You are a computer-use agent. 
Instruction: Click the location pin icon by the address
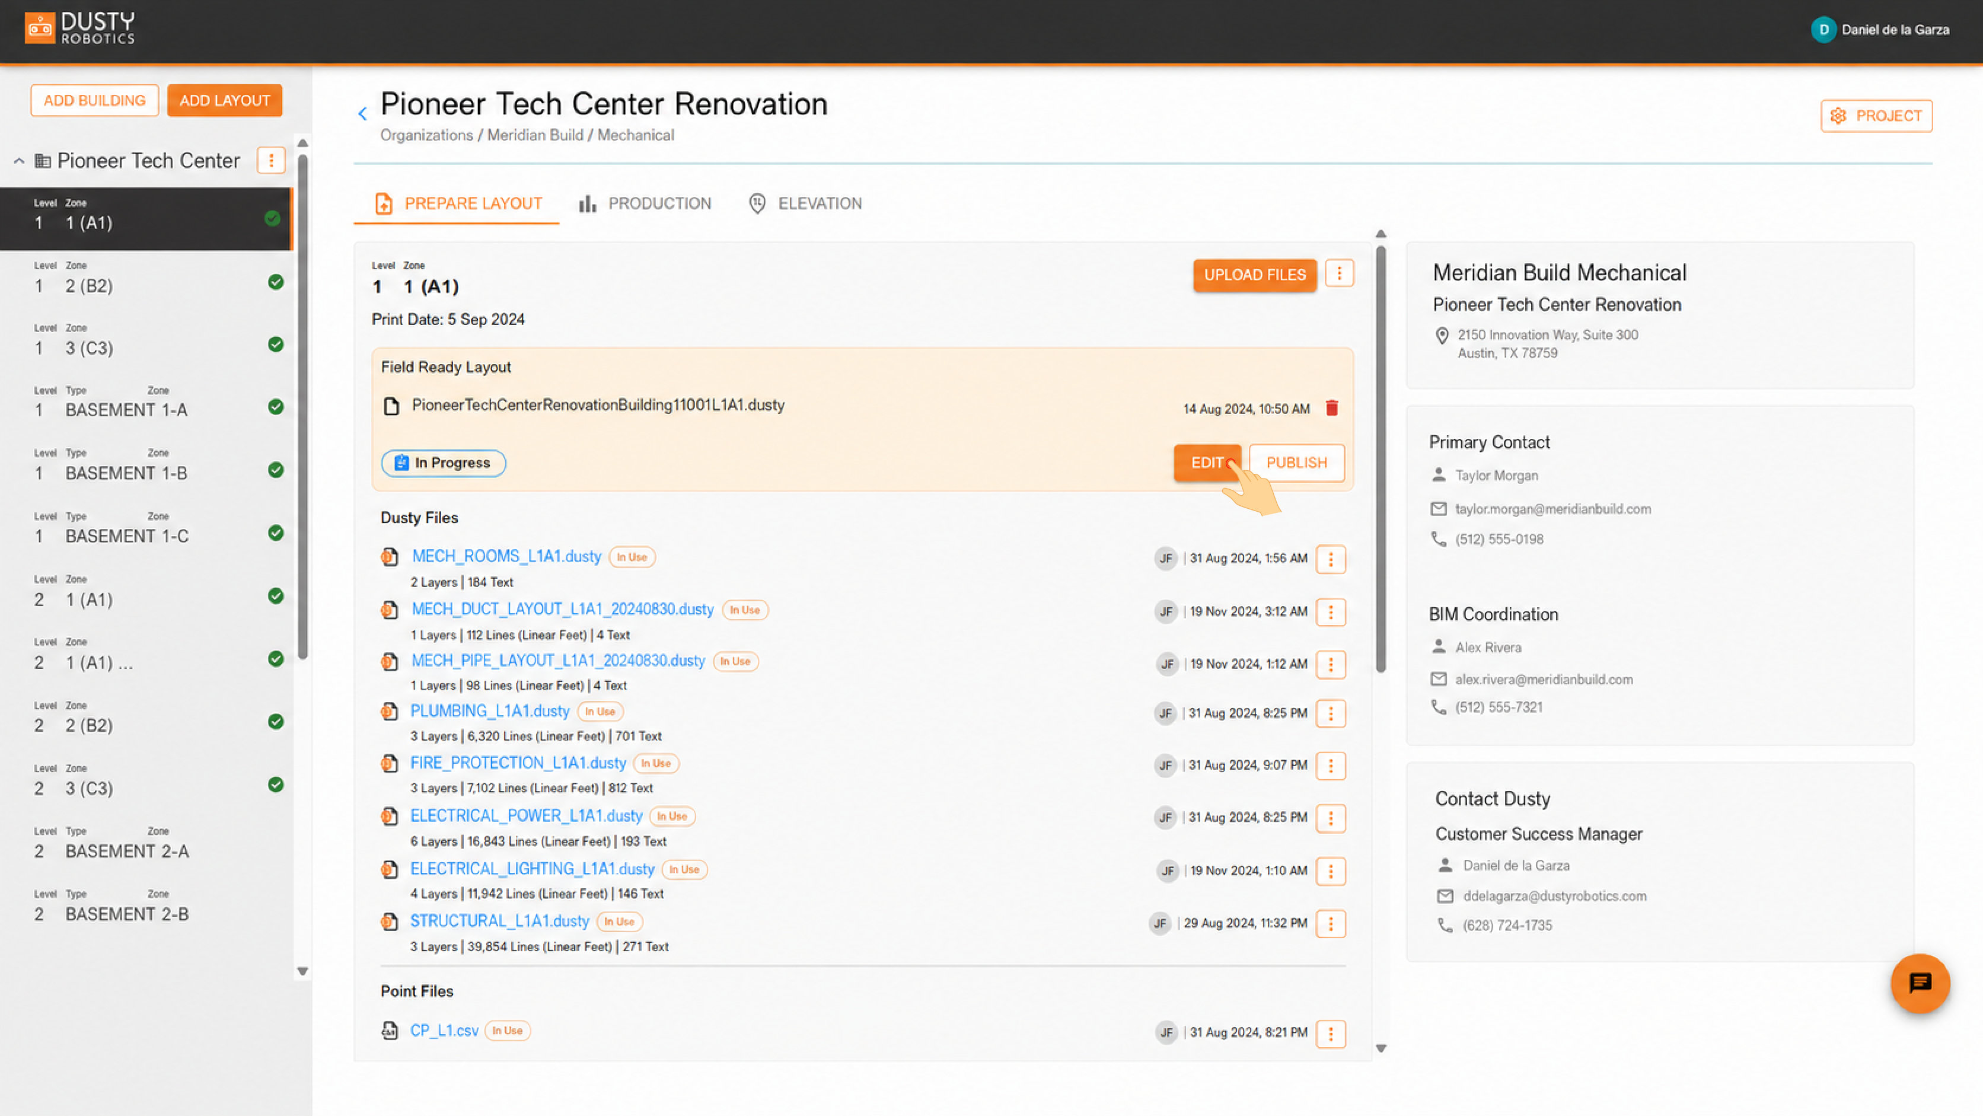point(1442,336)
